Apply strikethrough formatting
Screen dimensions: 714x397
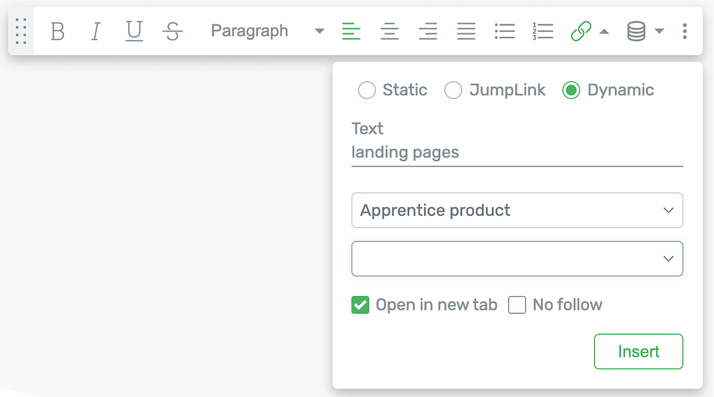click(x=173, y=31)
